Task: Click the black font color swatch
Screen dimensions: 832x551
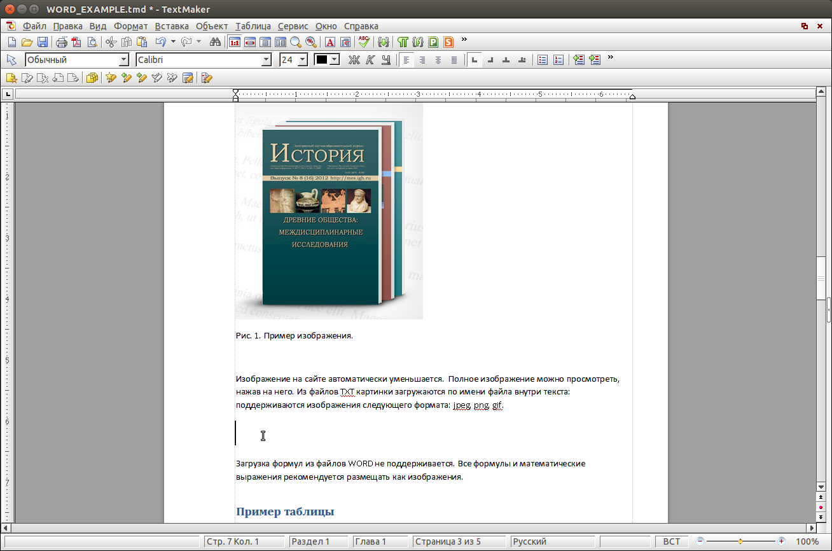Action: tap(322, 60)
